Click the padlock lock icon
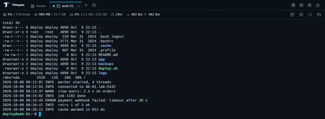325x119 pixels. tap(318, 5)
